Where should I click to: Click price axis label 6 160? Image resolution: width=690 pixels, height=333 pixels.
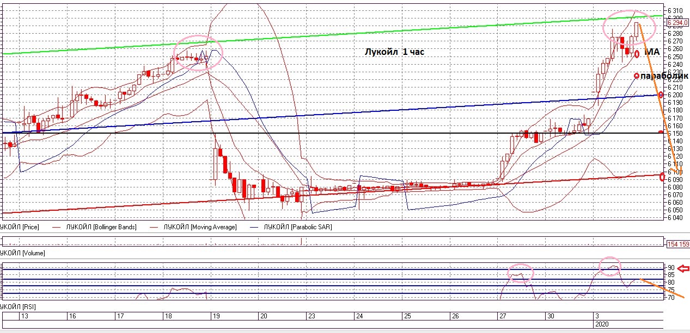(x=675, y=125)
